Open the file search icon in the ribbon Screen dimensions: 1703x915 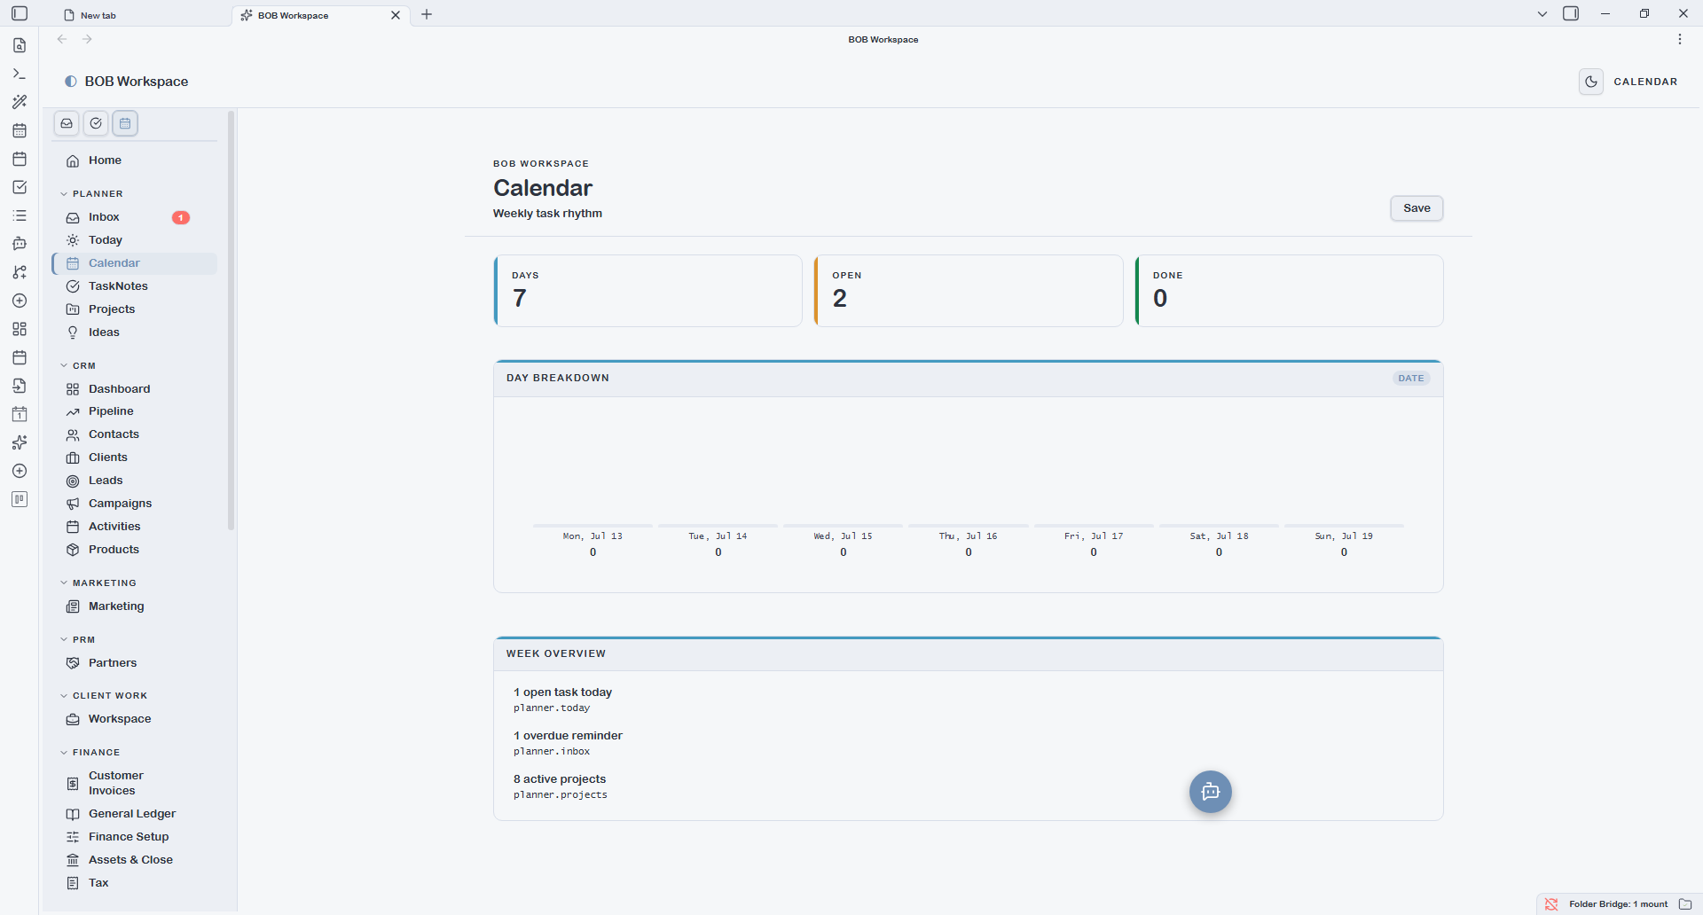tap(20, 45)
